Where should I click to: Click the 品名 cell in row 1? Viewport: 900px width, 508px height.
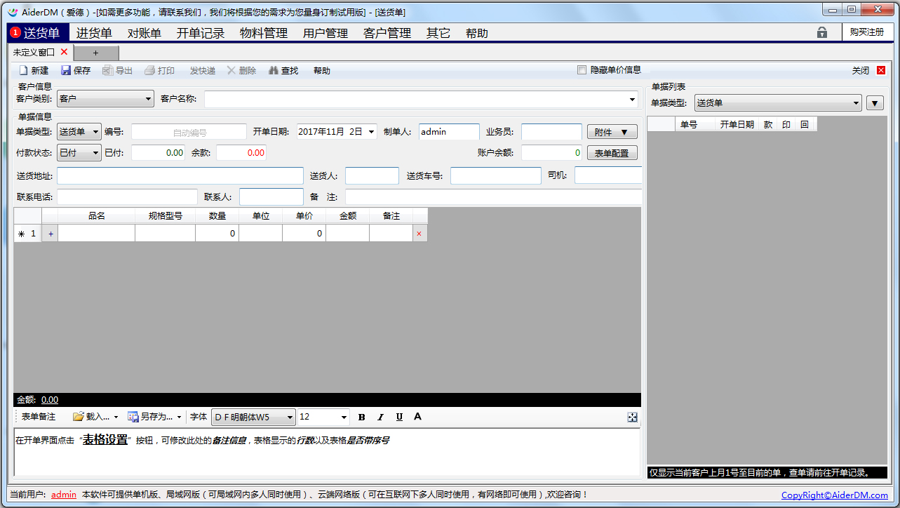[97, 234]
